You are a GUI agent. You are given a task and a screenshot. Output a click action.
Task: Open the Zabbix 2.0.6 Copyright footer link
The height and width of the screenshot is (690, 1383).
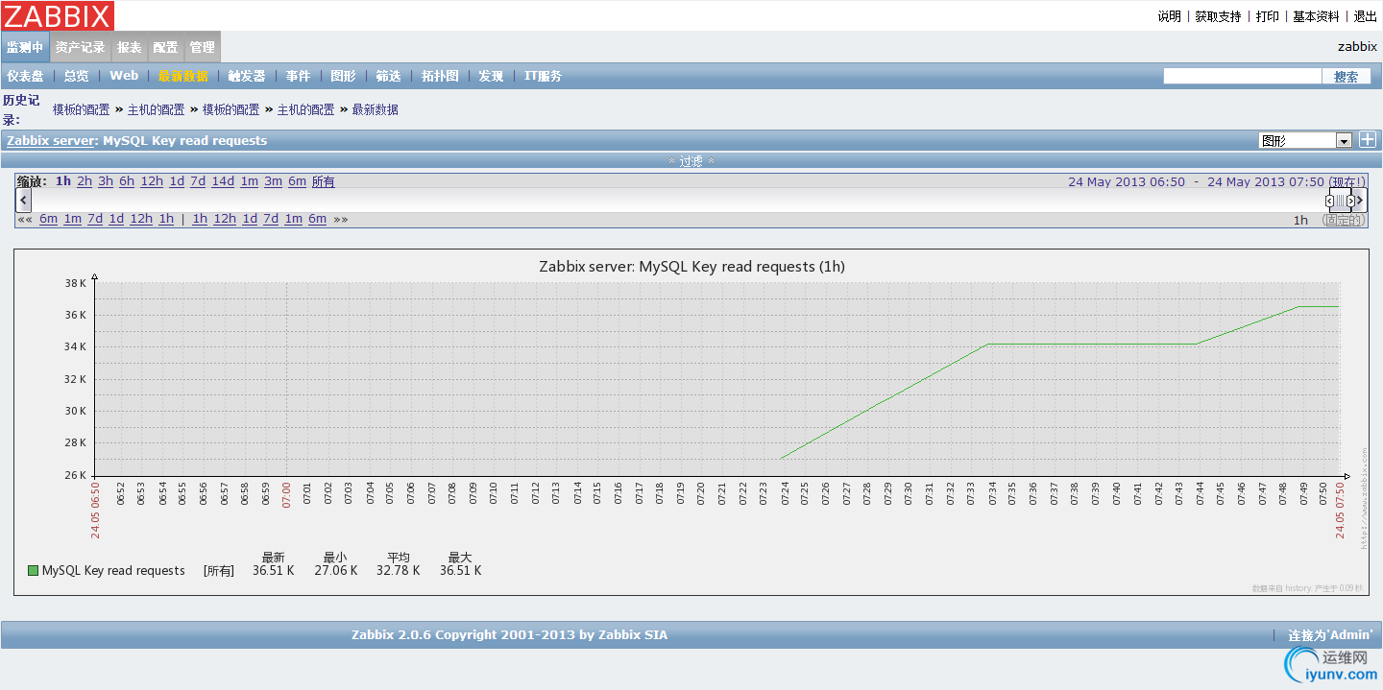[509, 634]
